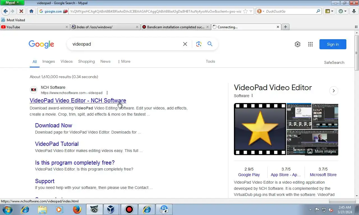The height and width of the screenshot is (215, 359).
Task: Click the VideoPad gold star thumbnail
Action: [260, 129]
